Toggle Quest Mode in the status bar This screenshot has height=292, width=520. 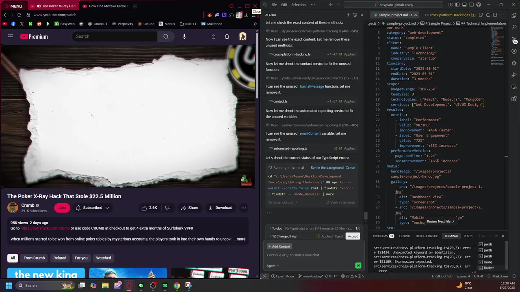click(282, 276)
